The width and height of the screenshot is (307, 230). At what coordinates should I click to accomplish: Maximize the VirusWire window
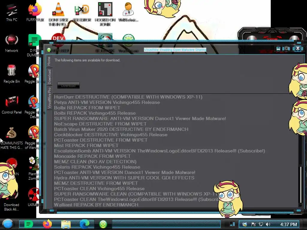[x=287, y=48]
